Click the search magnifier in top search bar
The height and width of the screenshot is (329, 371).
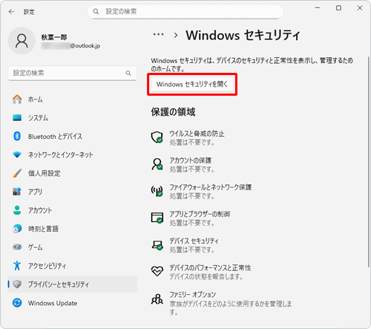pos(96,11)
